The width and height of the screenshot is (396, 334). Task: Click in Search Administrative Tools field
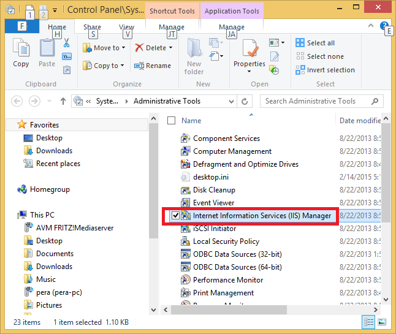point(317,101)
